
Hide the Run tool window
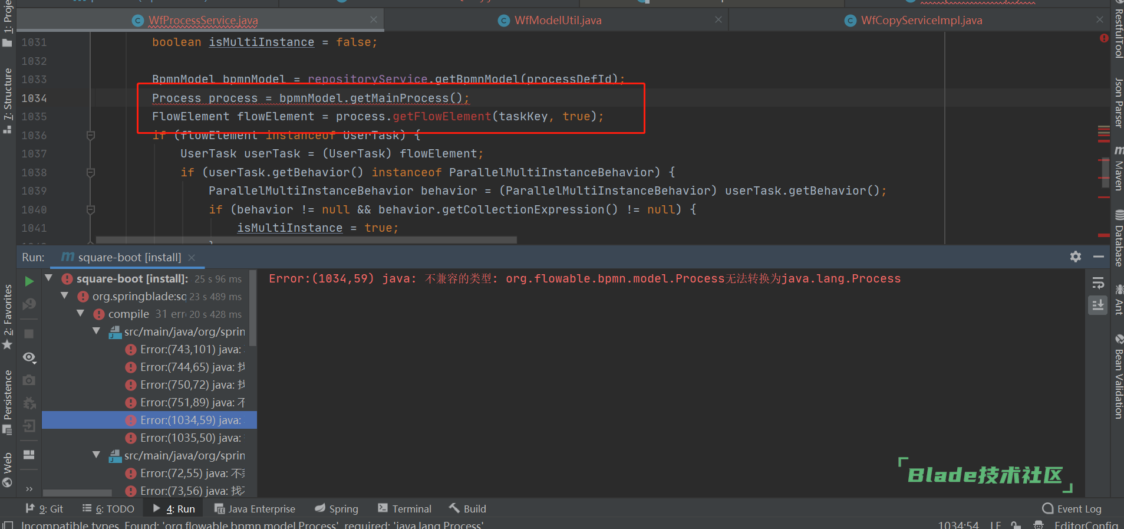1099,257
